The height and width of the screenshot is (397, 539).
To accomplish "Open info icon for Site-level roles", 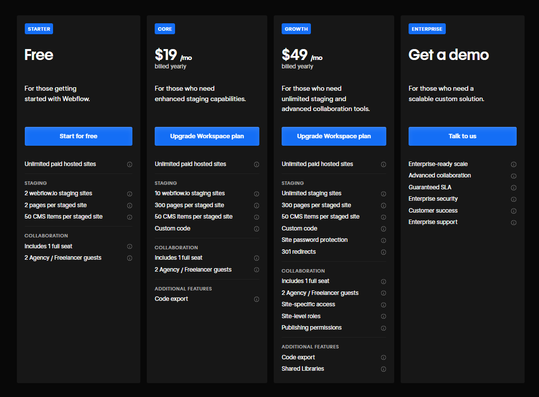I will [x=383, y=317].
